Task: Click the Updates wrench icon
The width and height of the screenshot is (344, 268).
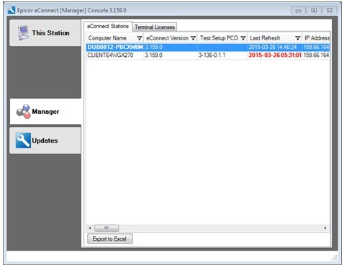Action: click(23, 140)
